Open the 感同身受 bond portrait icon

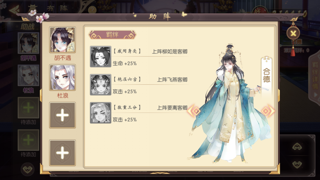coord(101,56)
